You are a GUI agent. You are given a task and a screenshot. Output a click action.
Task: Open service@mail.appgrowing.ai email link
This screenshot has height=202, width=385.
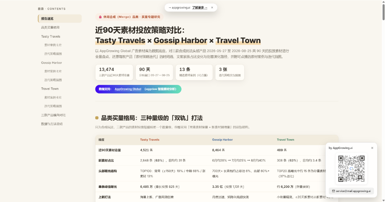(353, 191)
